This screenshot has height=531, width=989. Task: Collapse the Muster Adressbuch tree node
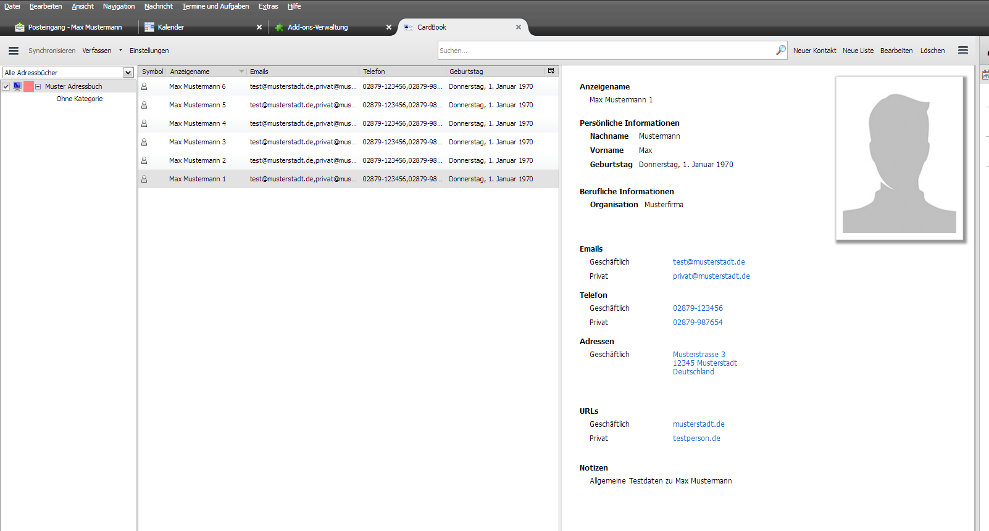[38, 86]
